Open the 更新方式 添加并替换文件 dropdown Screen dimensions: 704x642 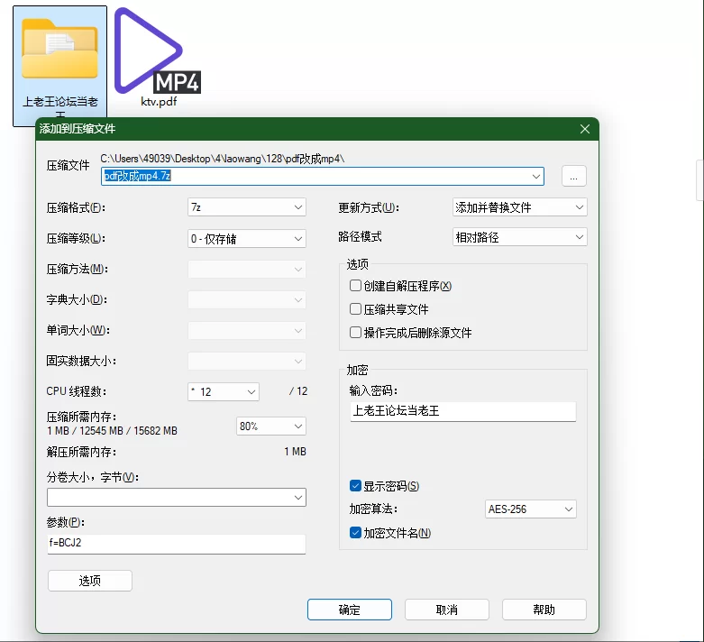pos(519,207)
